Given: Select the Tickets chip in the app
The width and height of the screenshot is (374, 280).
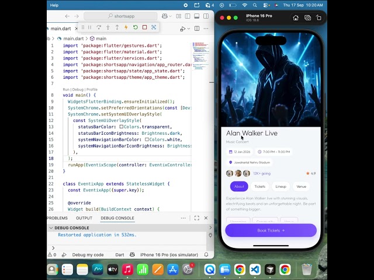Looking at the screenshot, I should 259,187.
